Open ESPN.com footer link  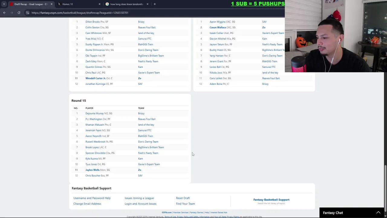click(167, 213)
